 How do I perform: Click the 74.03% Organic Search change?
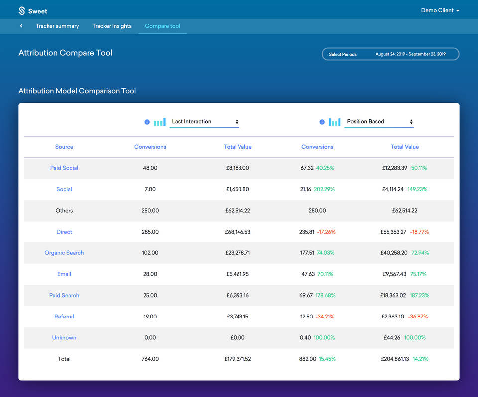click(x=325, y=253)
